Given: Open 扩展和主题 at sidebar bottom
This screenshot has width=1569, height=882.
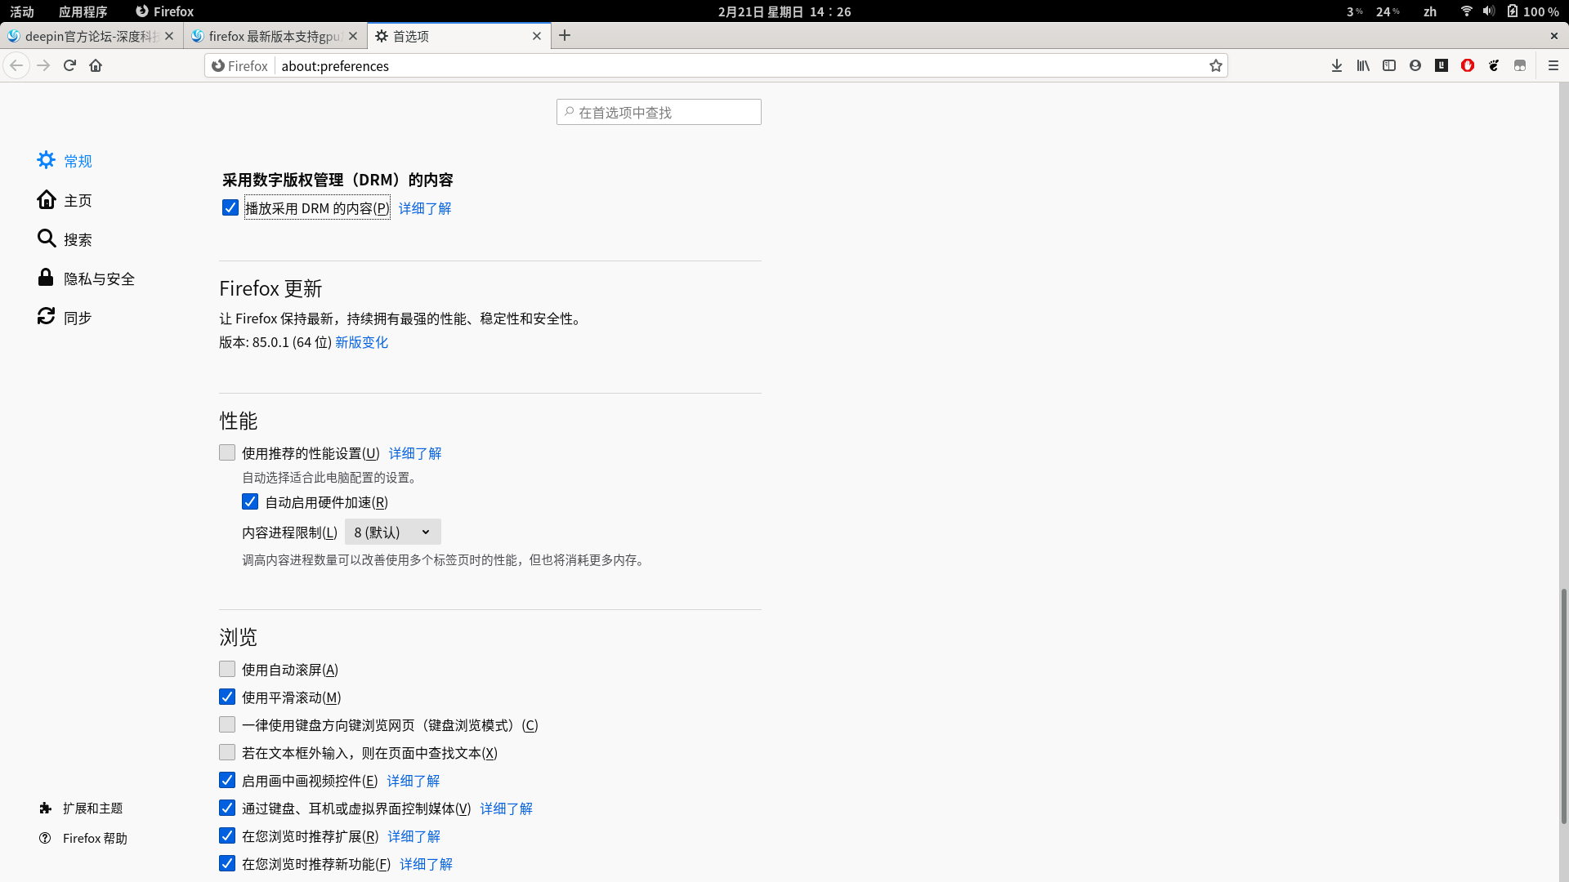Looking at the screenshot, I should [92, 808].
